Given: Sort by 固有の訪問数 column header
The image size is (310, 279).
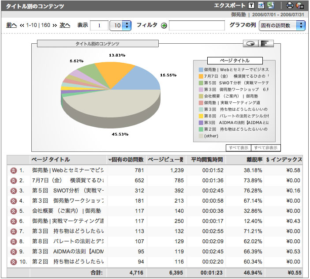Looking at the screenshot, I should [127, 159].
